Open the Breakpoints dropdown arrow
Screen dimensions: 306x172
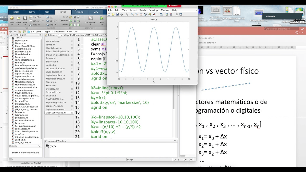91,25
